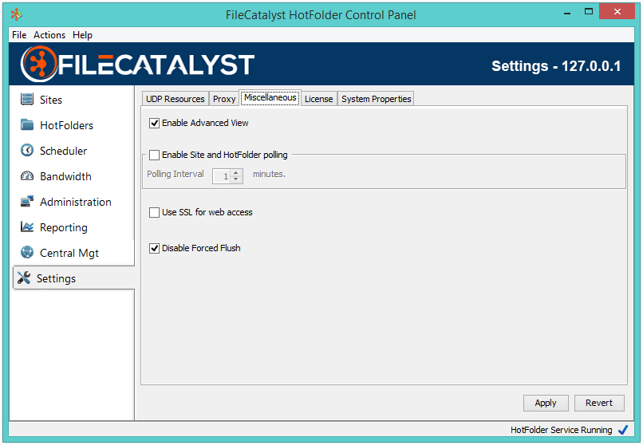Screen dimensions: 643x445
Task: Open the Reporting section
Action: 64,227
